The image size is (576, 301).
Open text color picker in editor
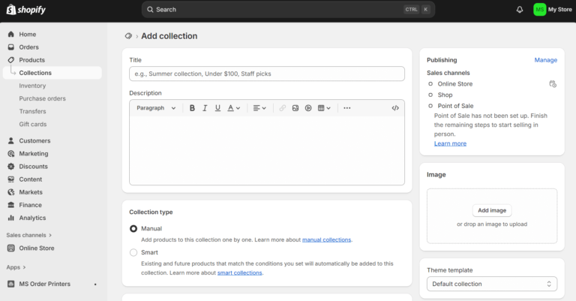234,108
